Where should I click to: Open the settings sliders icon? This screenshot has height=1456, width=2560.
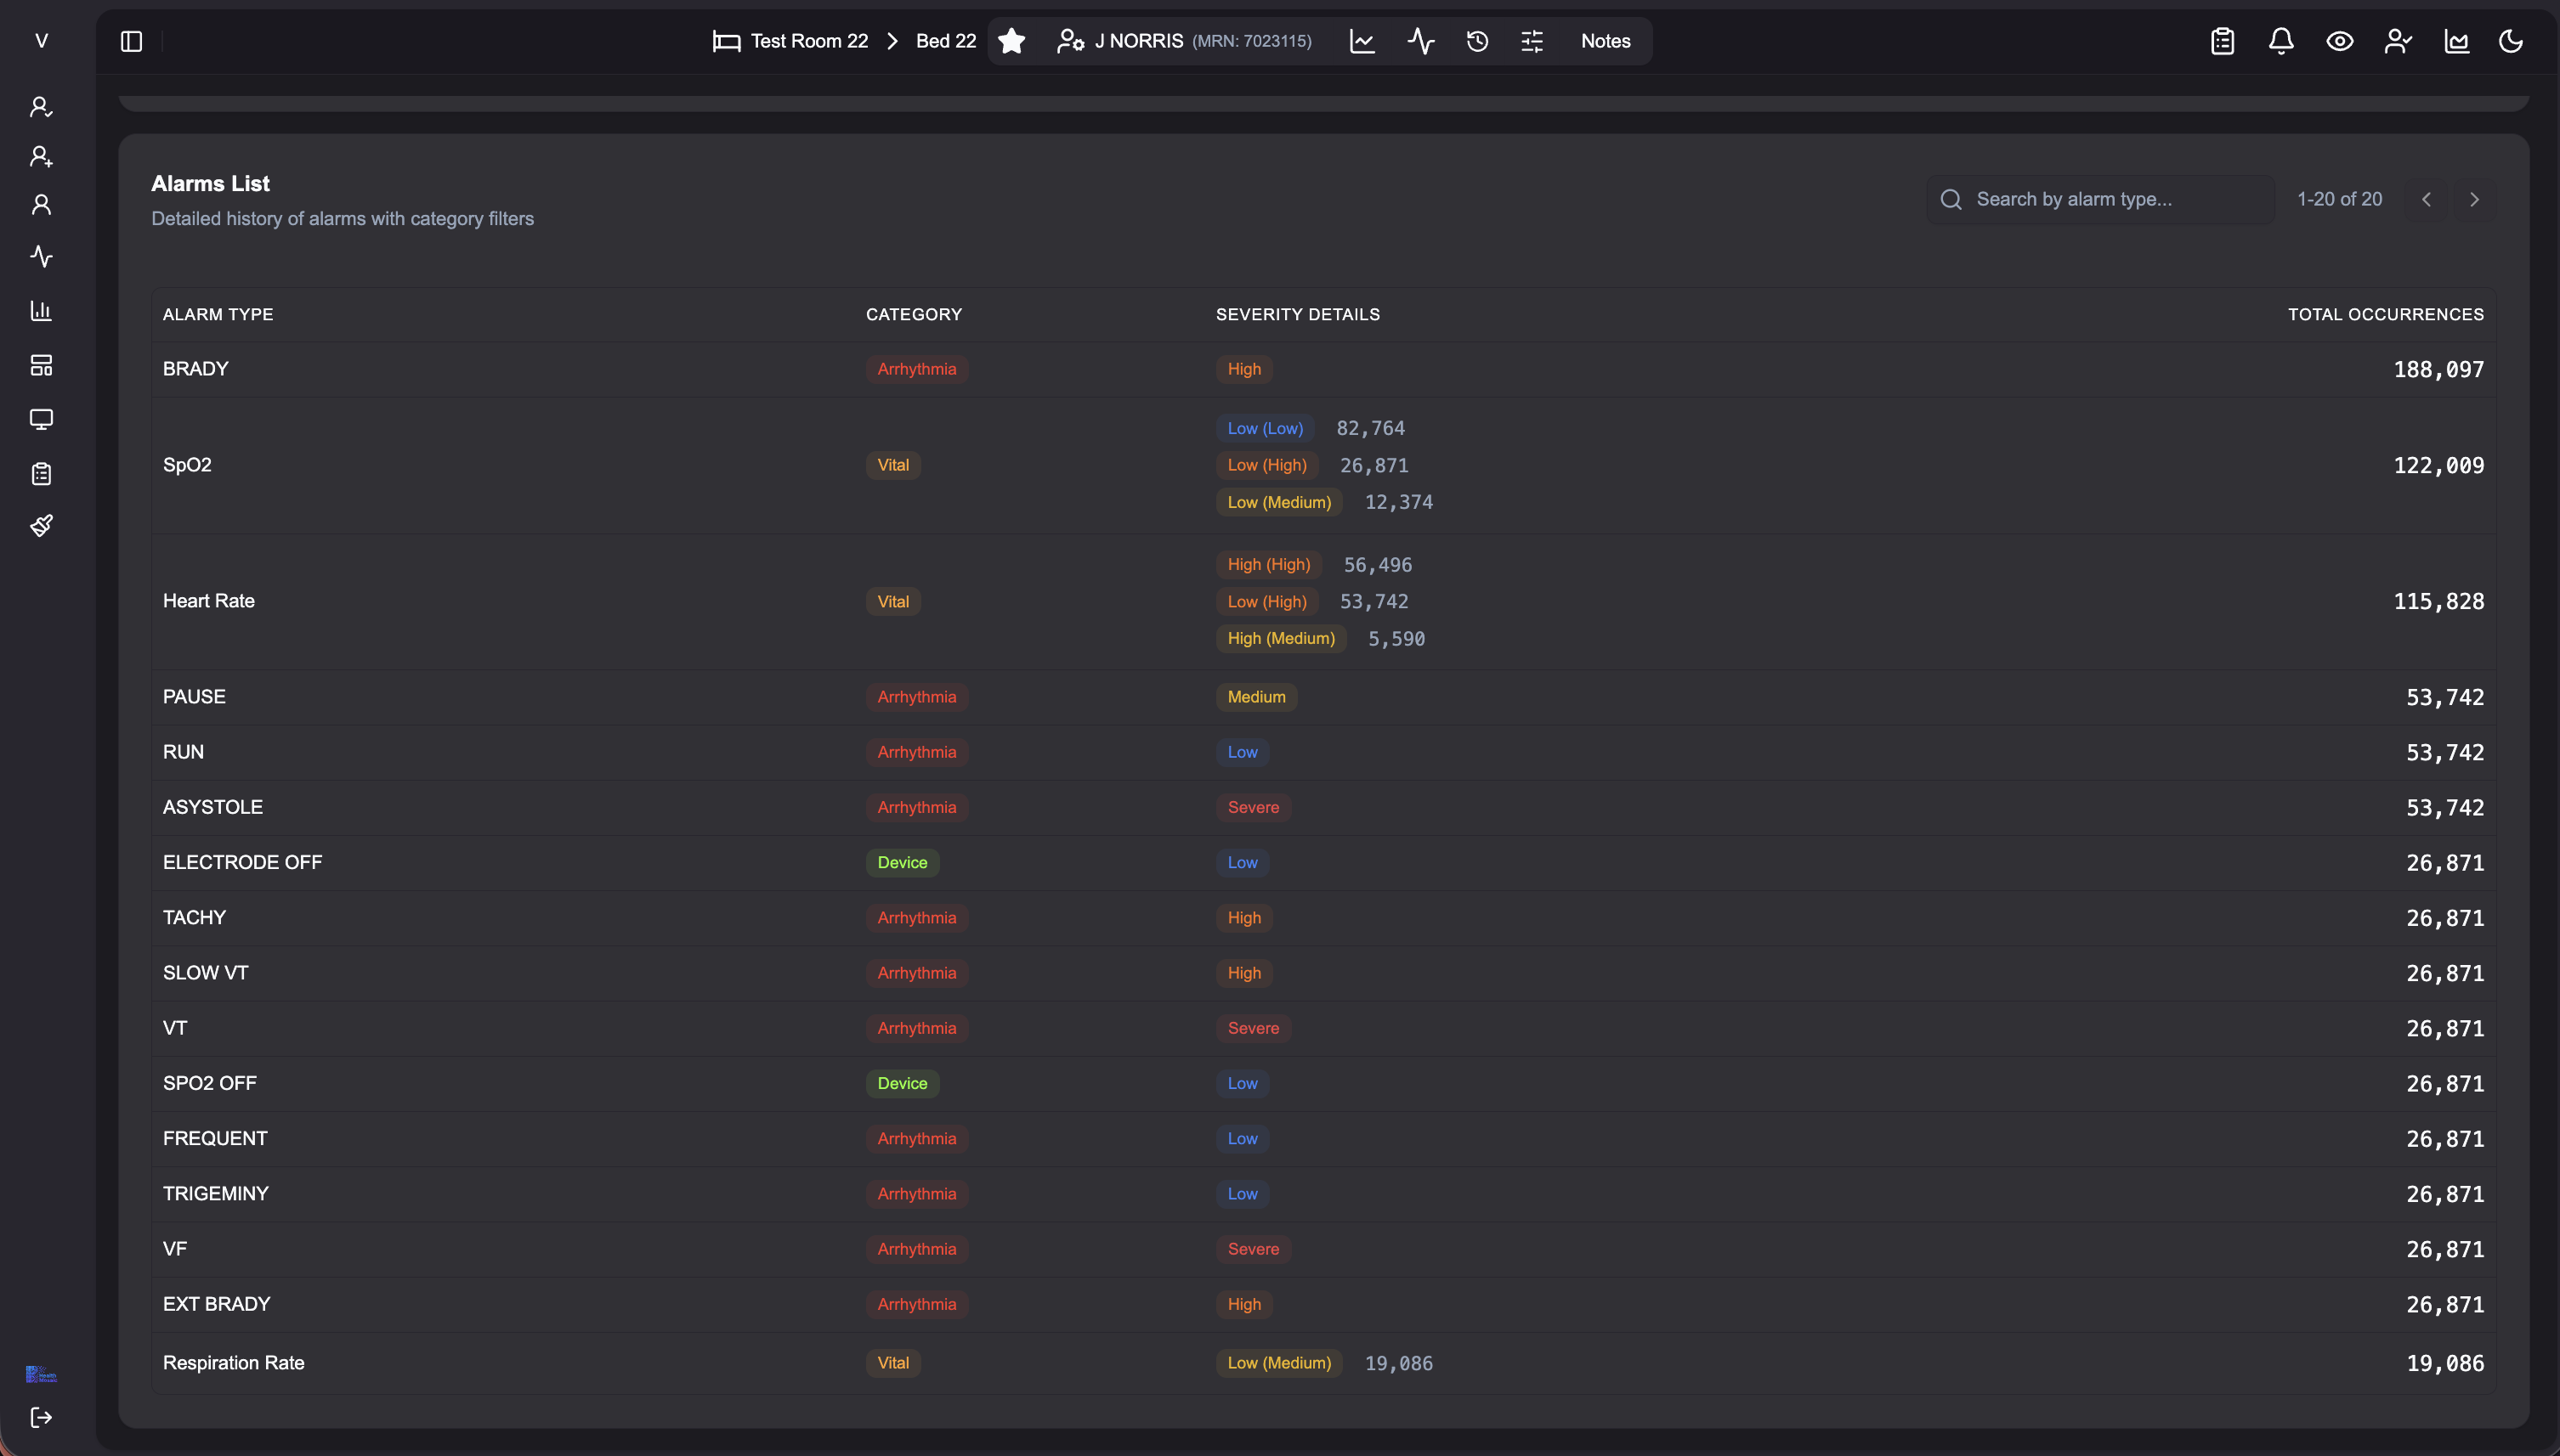click(x=1532, y=41)
